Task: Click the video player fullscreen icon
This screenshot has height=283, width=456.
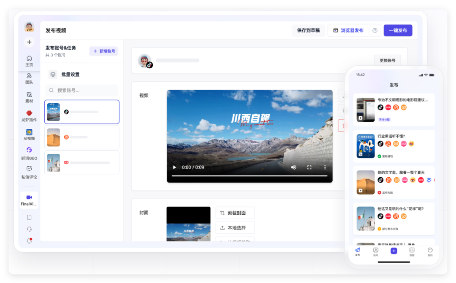Action: [x=309, y=167]
